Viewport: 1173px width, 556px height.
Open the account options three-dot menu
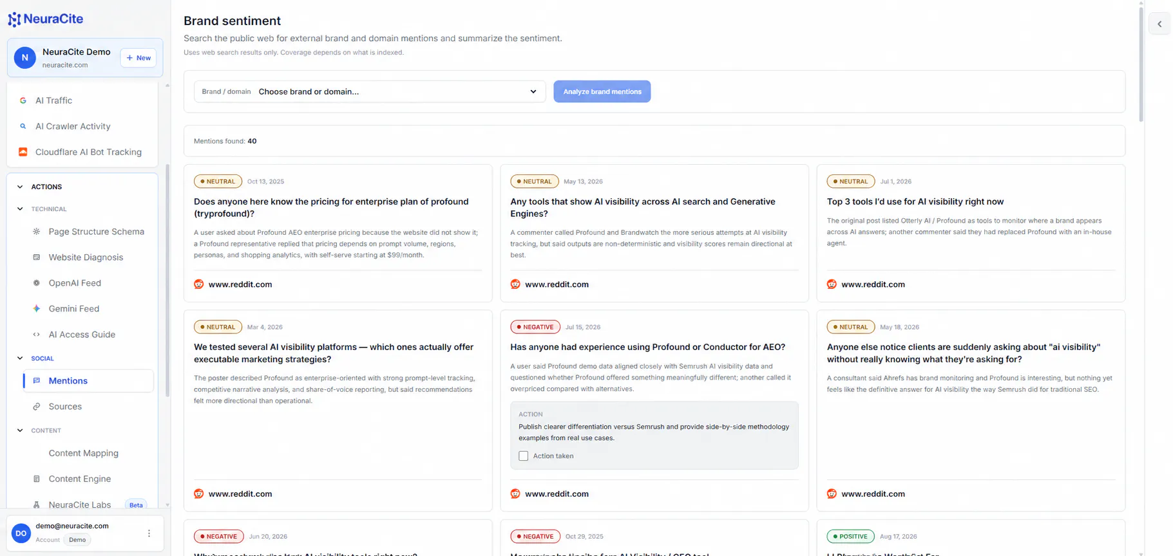[149, 533]
